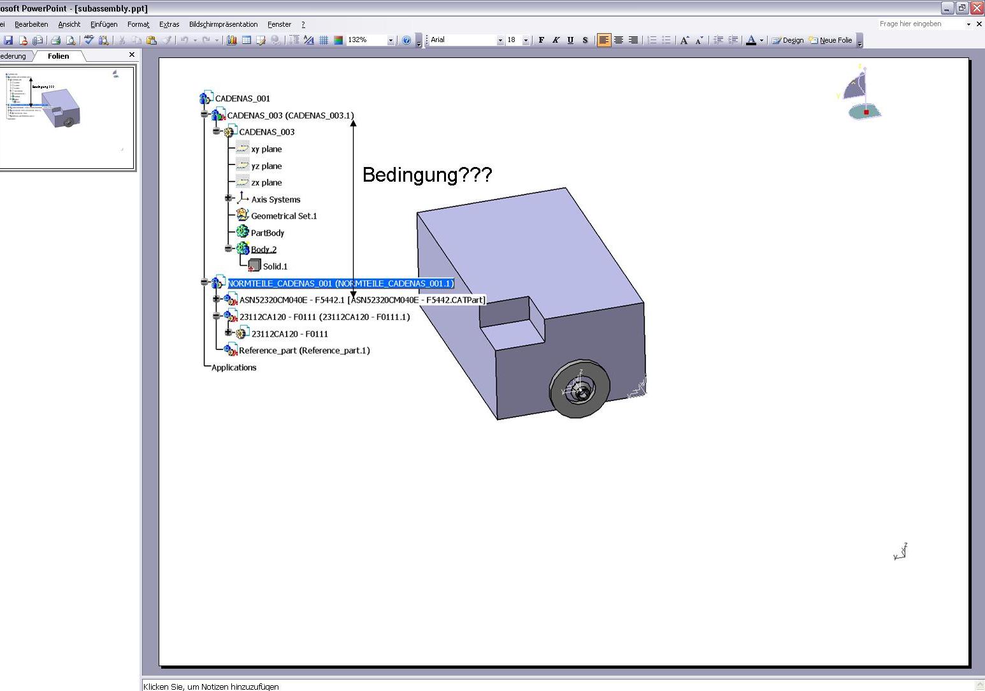Insert hyperlink with the globe-chain icon

point(276,40)
